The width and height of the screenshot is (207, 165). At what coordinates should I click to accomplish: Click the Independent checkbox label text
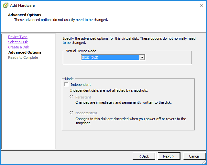81,85
